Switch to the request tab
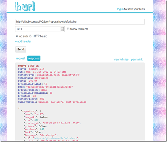The image size is (167, 142). [x=21, y=58]
